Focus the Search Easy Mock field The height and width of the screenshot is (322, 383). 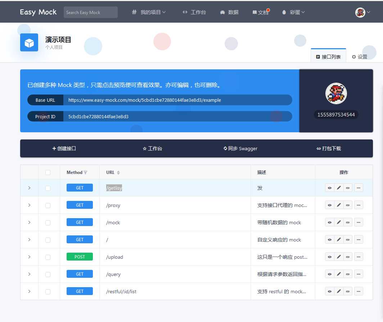click(91, 12)
